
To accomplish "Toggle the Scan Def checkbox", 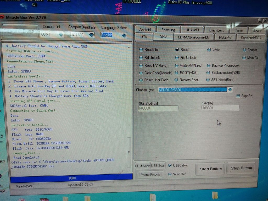I will pos(170,174).
